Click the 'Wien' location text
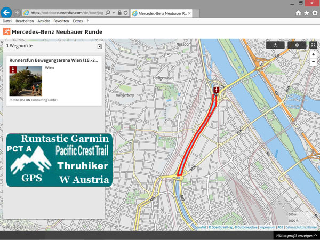The height and width of the screenshot is (240, 320). [x=50, y=68]
